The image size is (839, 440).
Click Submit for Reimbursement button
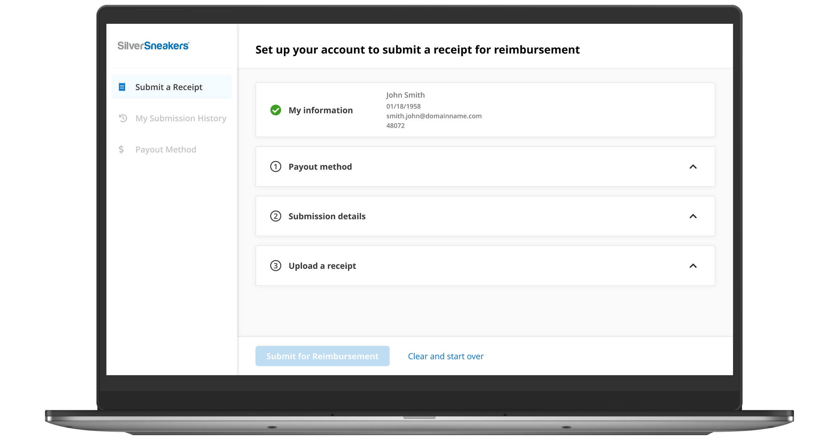(x=322, y=356)
